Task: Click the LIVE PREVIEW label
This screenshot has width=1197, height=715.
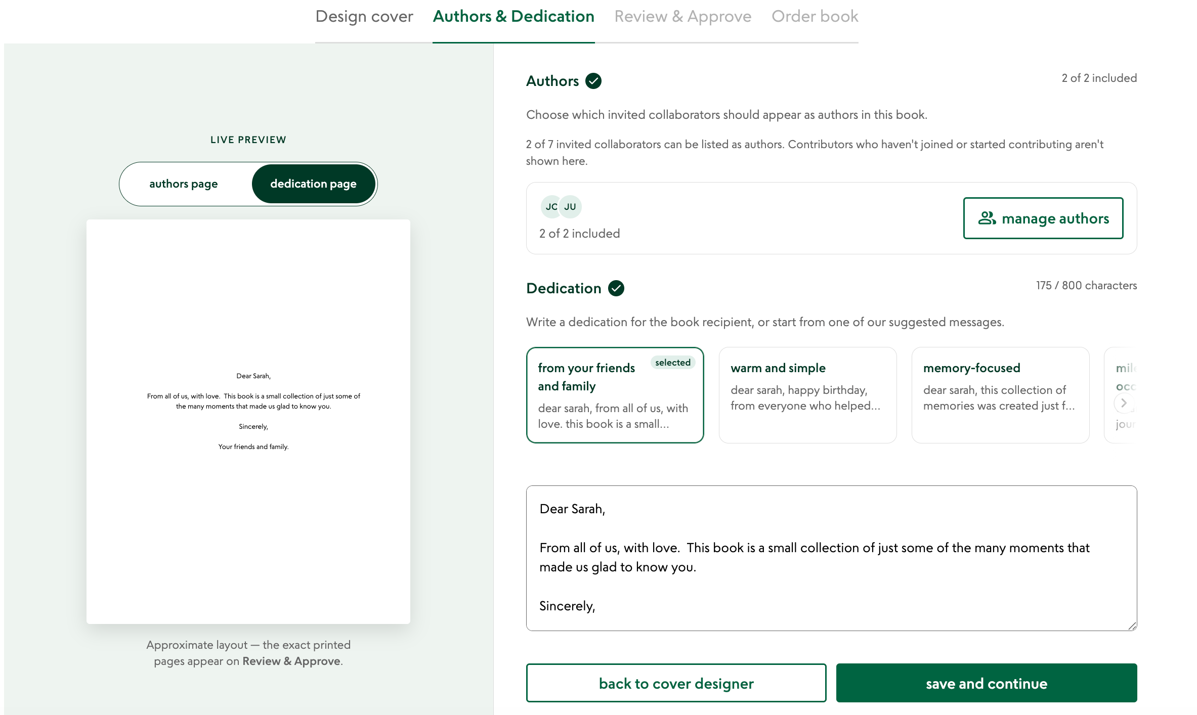Action: tap(248, 140)
